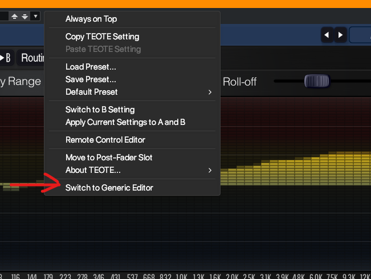Select Copy TEOTE Setting

(x=102, y=37)
